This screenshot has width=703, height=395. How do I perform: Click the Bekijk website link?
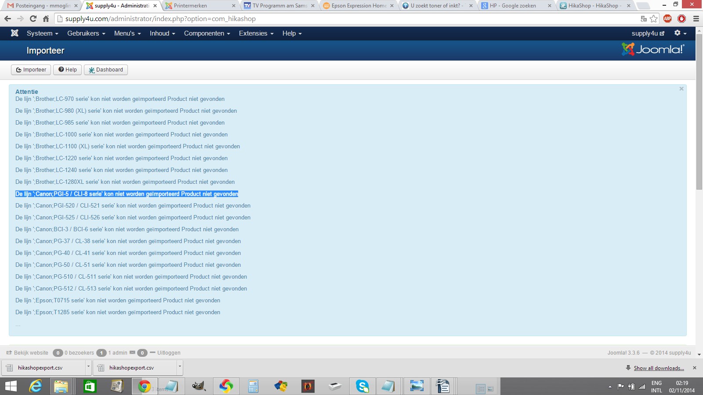pyautogui.click(x=27, y=353)
